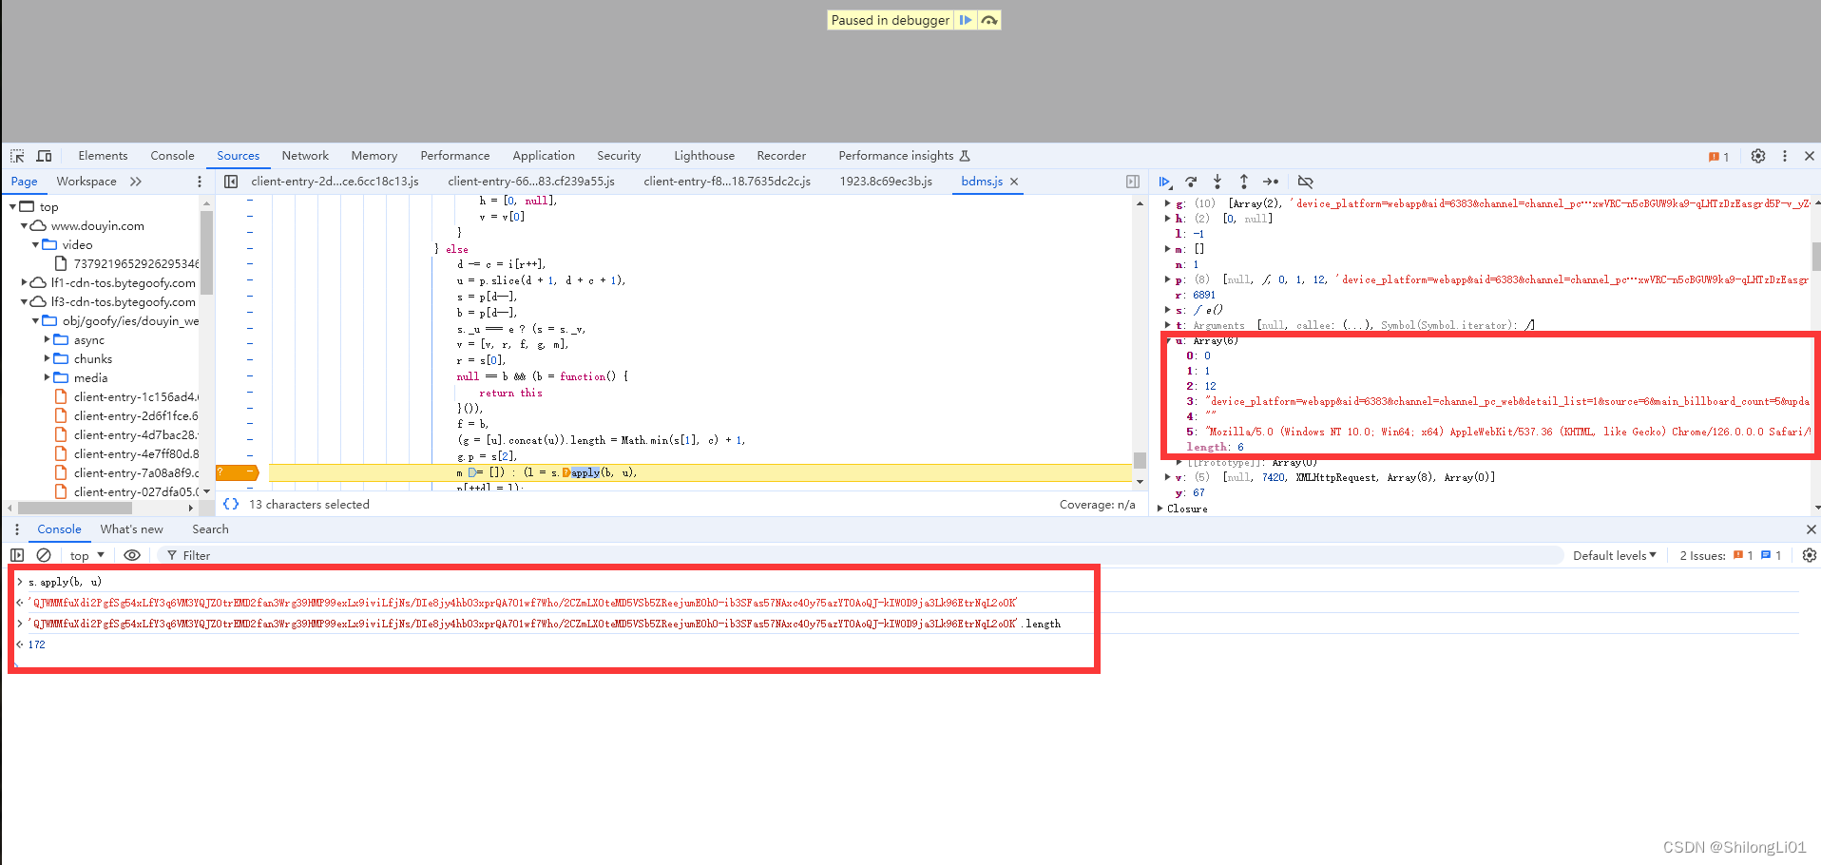
Task: Clear the console with the clear icon
Action: click(x=44, y=555)
